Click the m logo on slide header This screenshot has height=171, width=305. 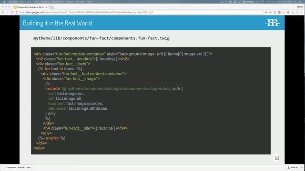coord(273,22)
